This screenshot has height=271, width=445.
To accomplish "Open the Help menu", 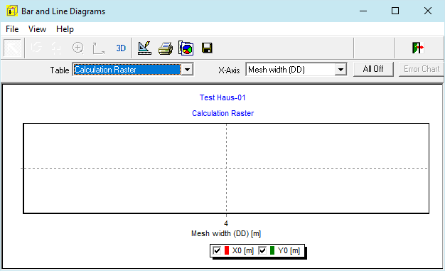I will [65, 29].
